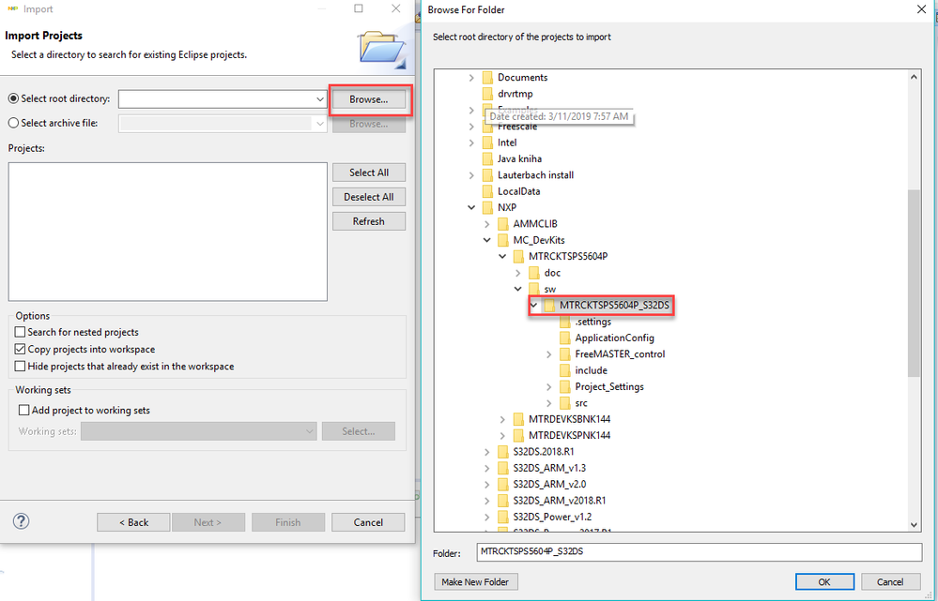Click the LocalData folder icon
938x601 pixels.
click(487, 191)
